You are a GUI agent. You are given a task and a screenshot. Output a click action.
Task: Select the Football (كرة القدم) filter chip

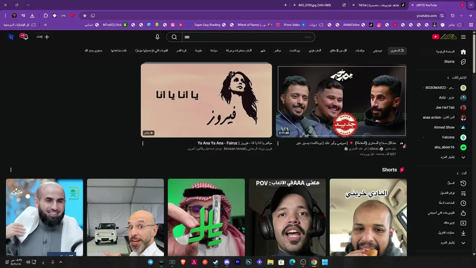(x=181, y=51)
